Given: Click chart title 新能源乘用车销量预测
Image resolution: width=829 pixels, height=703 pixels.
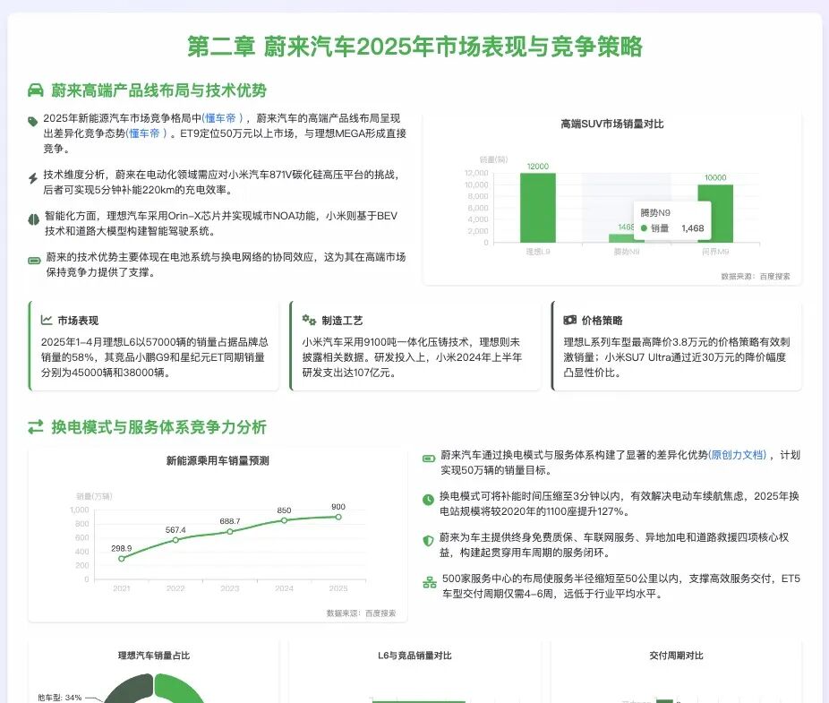Looking at the screenshot, I should [x=218, y=460].
